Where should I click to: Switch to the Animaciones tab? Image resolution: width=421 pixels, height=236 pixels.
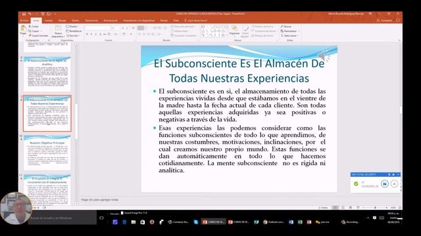pyautogui.click(x=111, y=20)
